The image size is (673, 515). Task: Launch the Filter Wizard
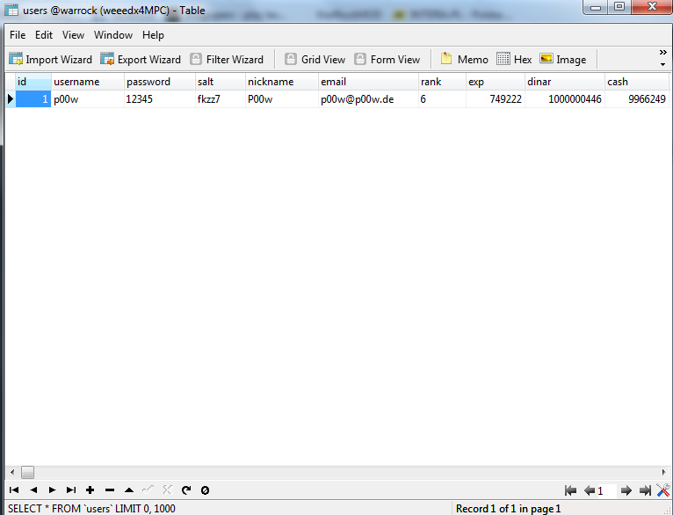point(227,59)
